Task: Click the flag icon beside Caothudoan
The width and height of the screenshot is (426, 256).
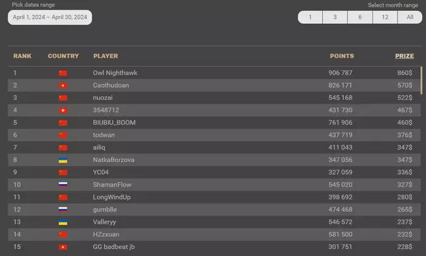Action: coord(63,85)
